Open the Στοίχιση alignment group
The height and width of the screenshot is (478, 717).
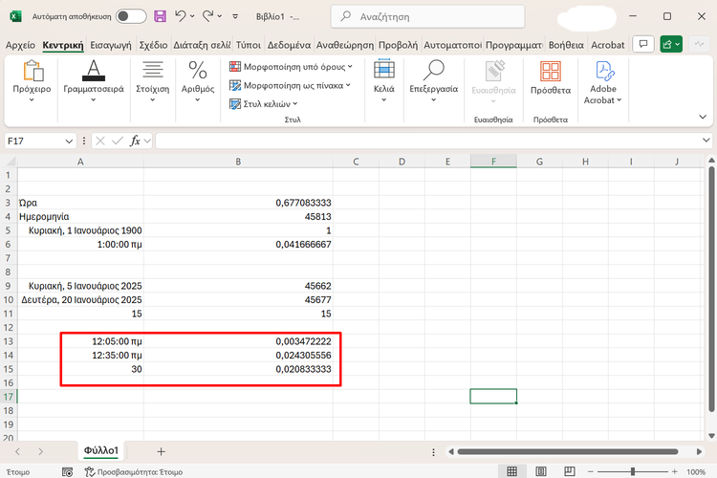[x=153, y=81]
